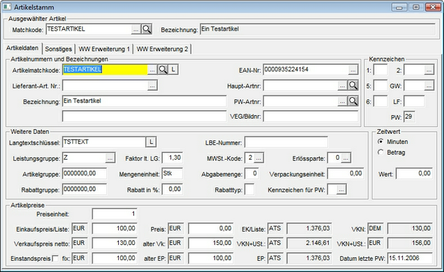Click the Artikelgruppe input field
Screen dimensions: 444x272
point(84,173)
